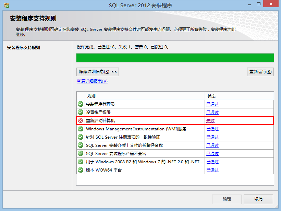
Task: Open 查看详细报表(V) link
Action: tap(92, 81)
